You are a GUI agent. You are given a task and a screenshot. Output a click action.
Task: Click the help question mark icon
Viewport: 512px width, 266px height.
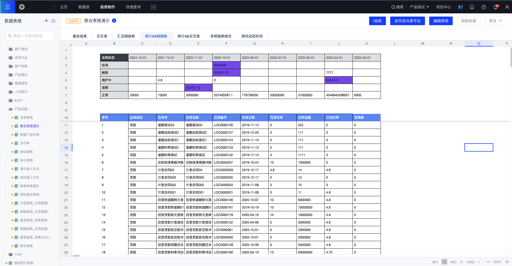(x=483, y=7)
